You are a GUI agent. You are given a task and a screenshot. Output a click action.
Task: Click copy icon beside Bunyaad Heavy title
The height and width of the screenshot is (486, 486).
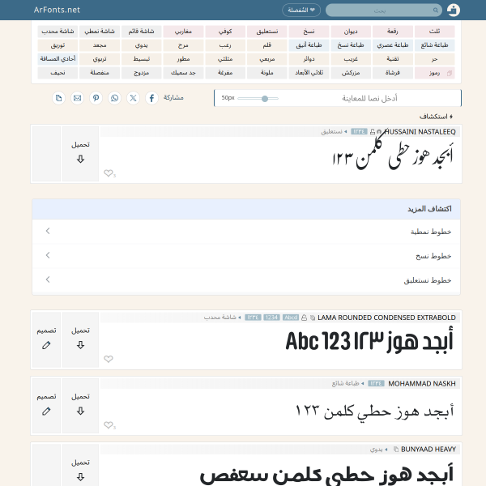pos(396,450)
